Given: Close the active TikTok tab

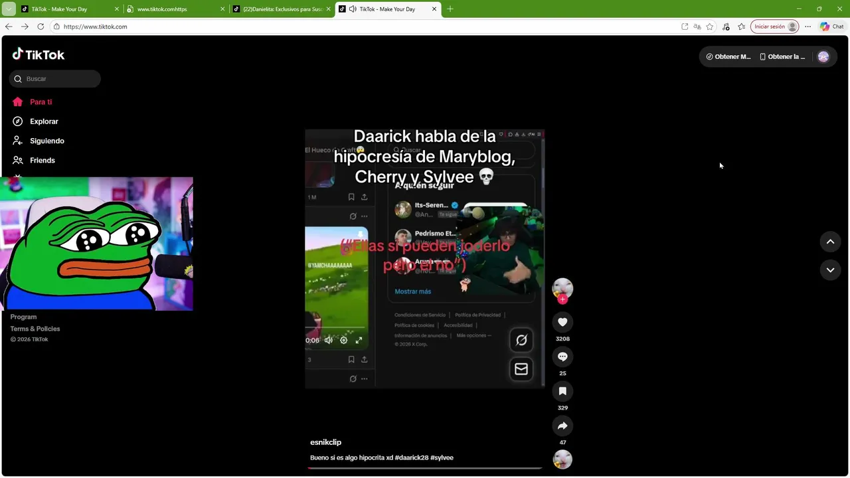Looking at the screenshot, I should [434, 9].
